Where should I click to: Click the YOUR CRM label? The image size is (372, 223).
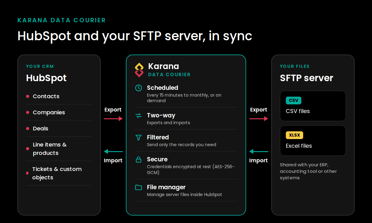[40, 66]
